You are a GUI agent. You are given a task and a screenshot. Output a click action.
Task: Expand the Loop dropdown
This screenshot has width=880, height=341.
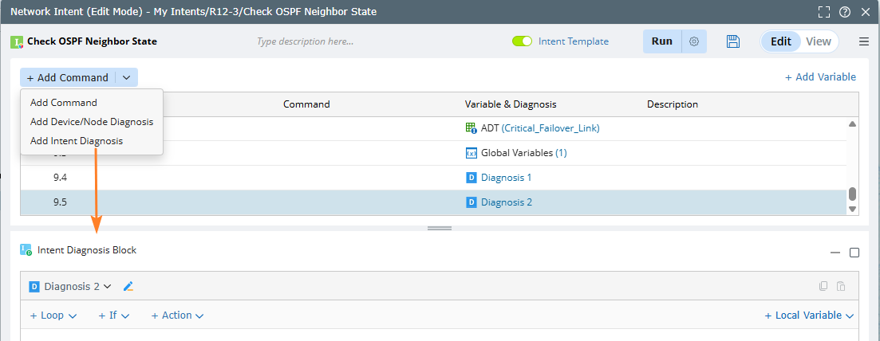[x=53, y=316]
